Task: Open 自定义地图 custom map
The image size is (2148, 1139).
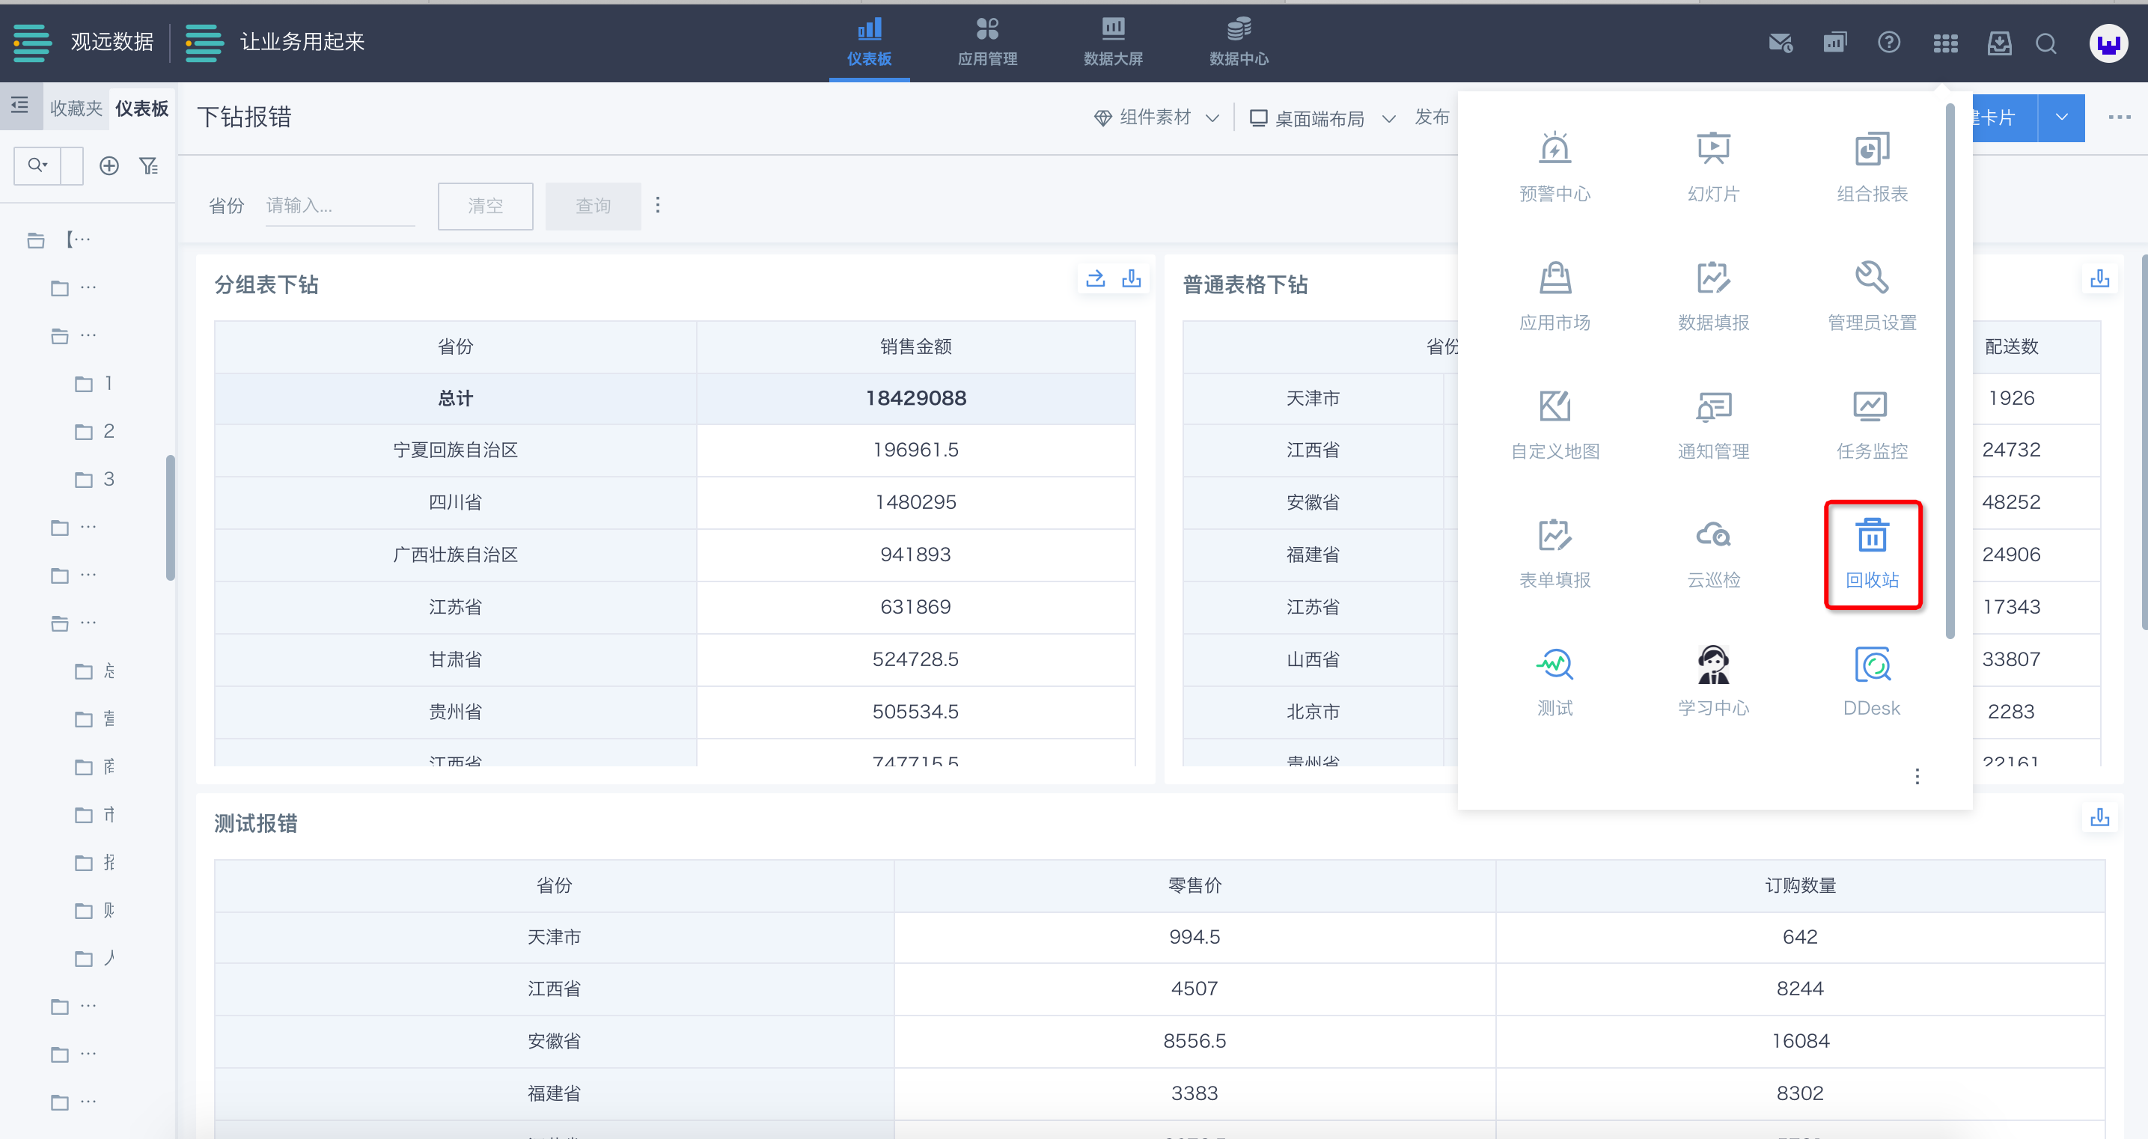Action: [1554, 425]
